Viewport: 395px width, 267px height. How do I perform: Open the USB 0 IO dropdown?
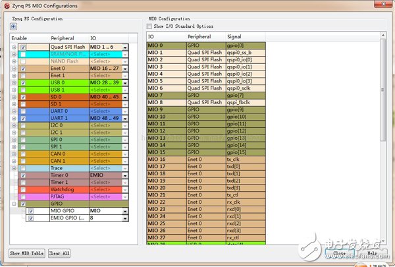[x=125, y=83]
